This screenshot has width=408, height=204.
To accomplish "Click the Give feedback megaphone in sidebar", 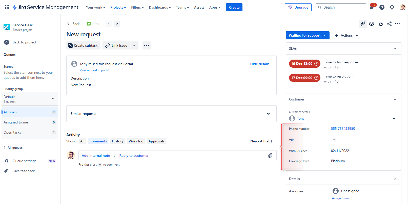I will [7, 171].
